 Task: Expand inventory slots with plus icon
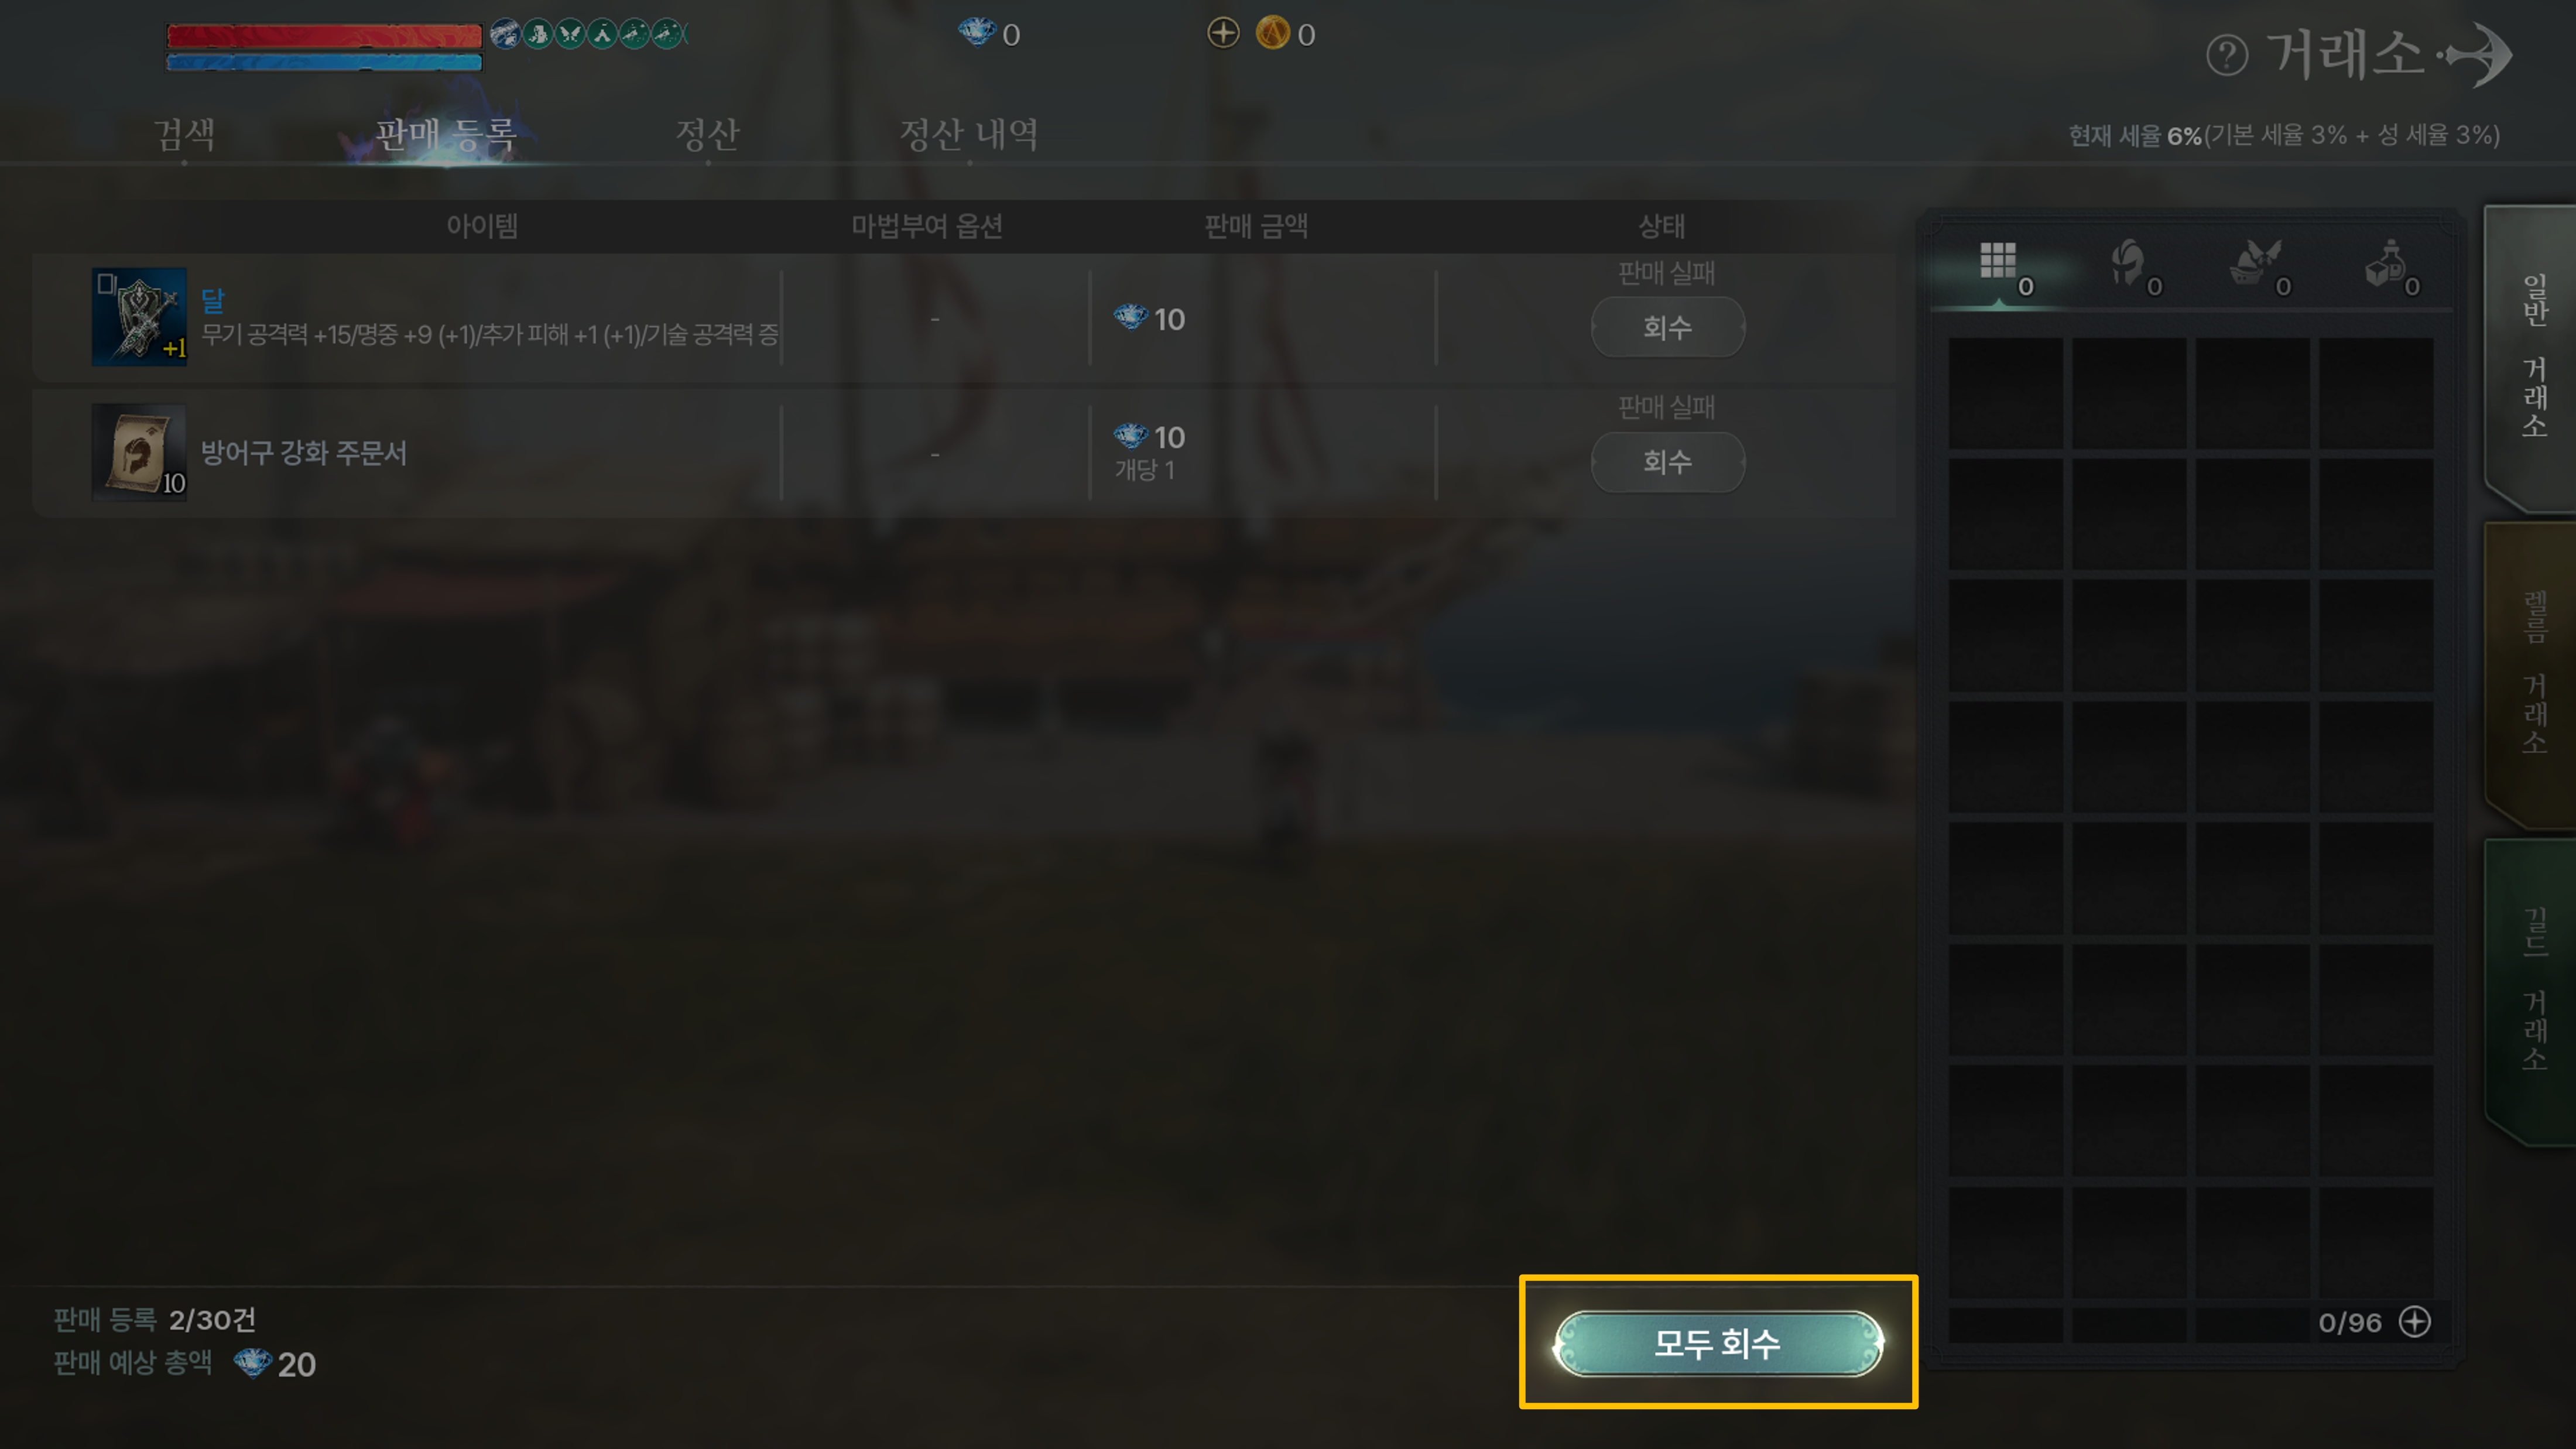tap(2414, 1321)
